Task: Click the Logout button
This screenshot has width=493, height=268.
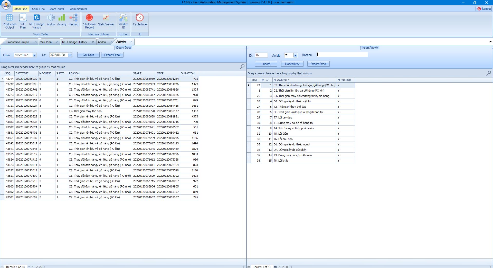Action: point(484,9)
